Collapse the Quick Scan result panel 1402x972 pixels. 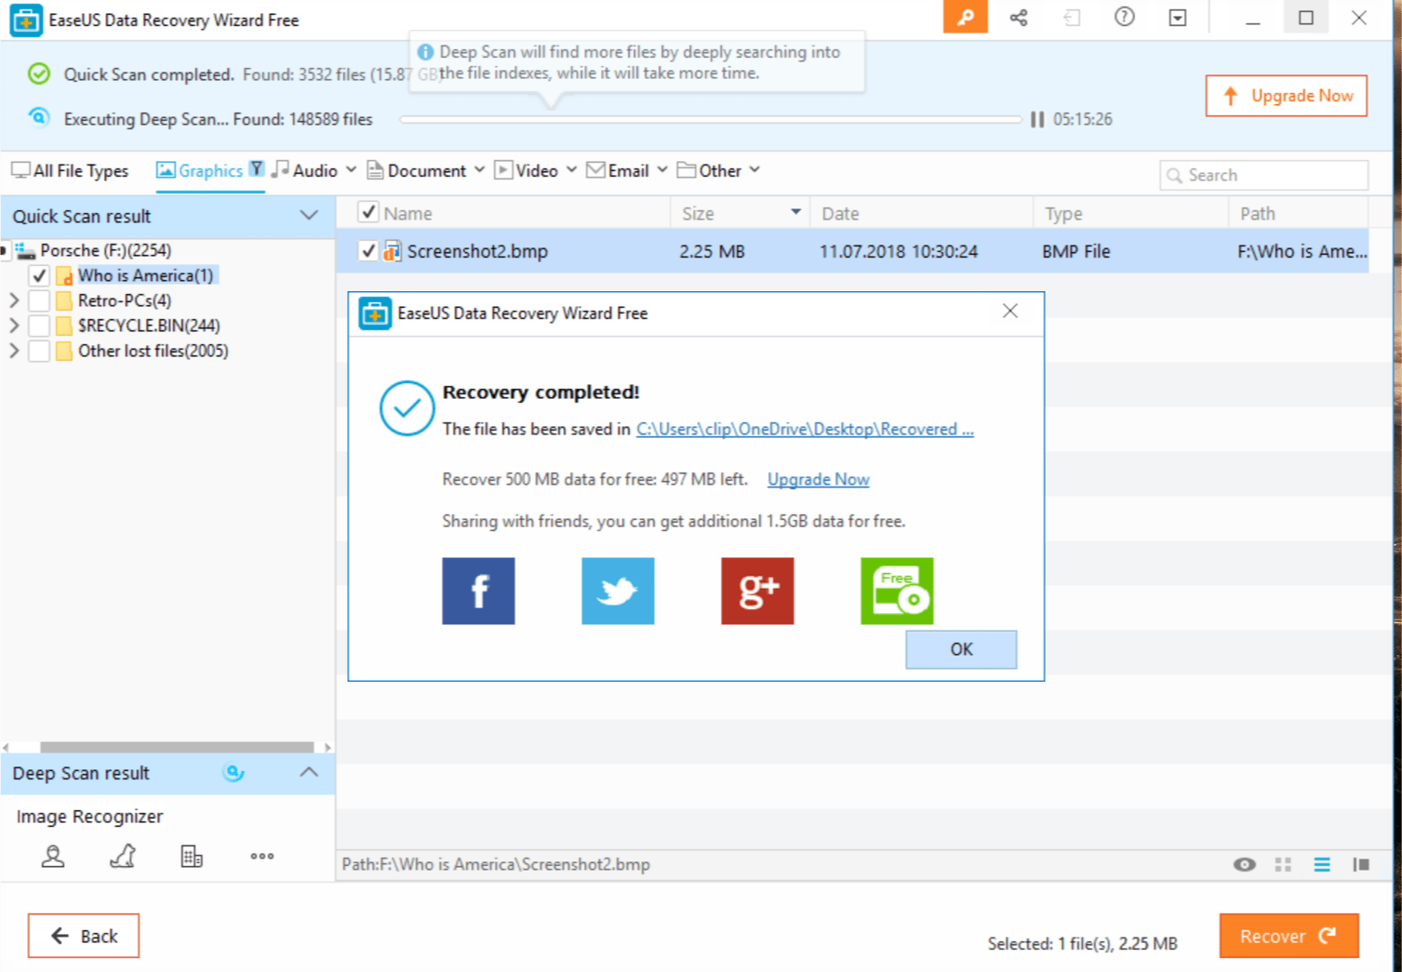309,216
